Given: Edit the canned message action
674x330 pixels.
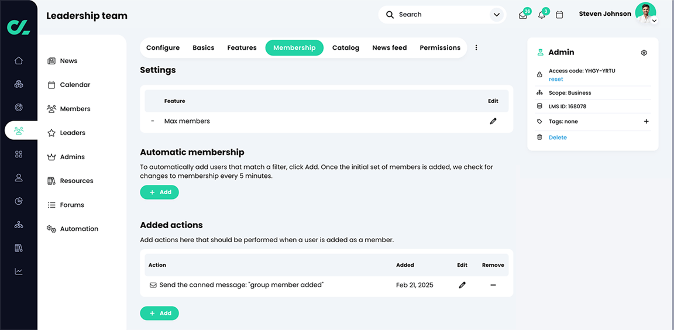Looking at the screenshot, I should 462,285.
